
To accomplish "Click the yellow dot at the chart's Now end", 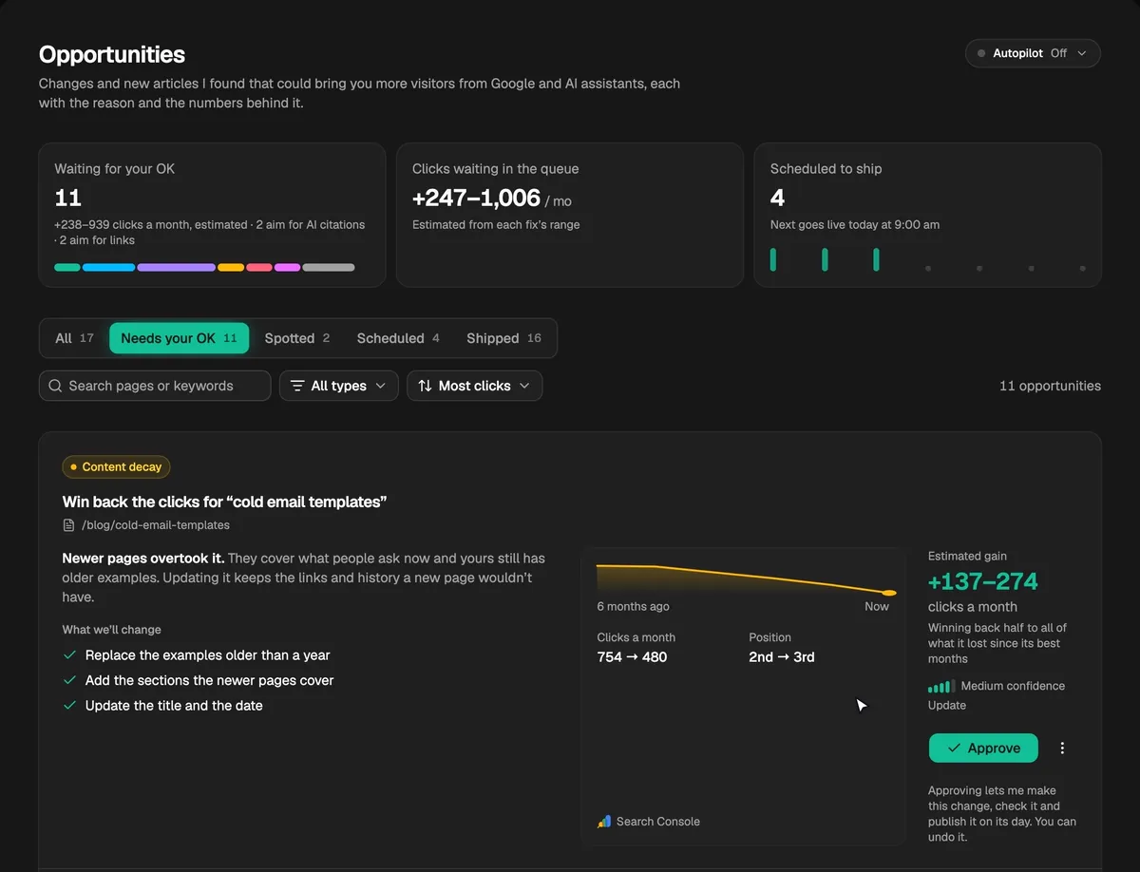I will pyautogui.click(x=889, y=593).
